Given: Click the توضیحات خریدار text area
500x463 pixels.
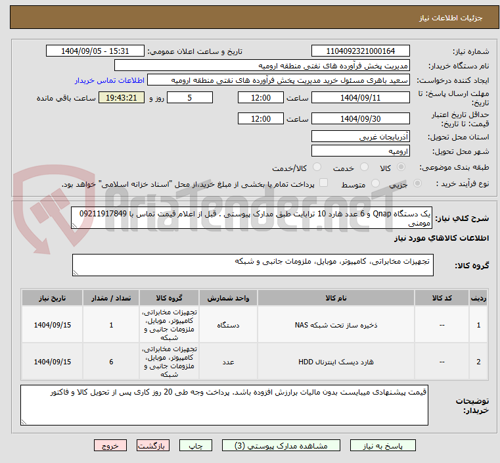Looking at the screenshot, I should (224, 405).
